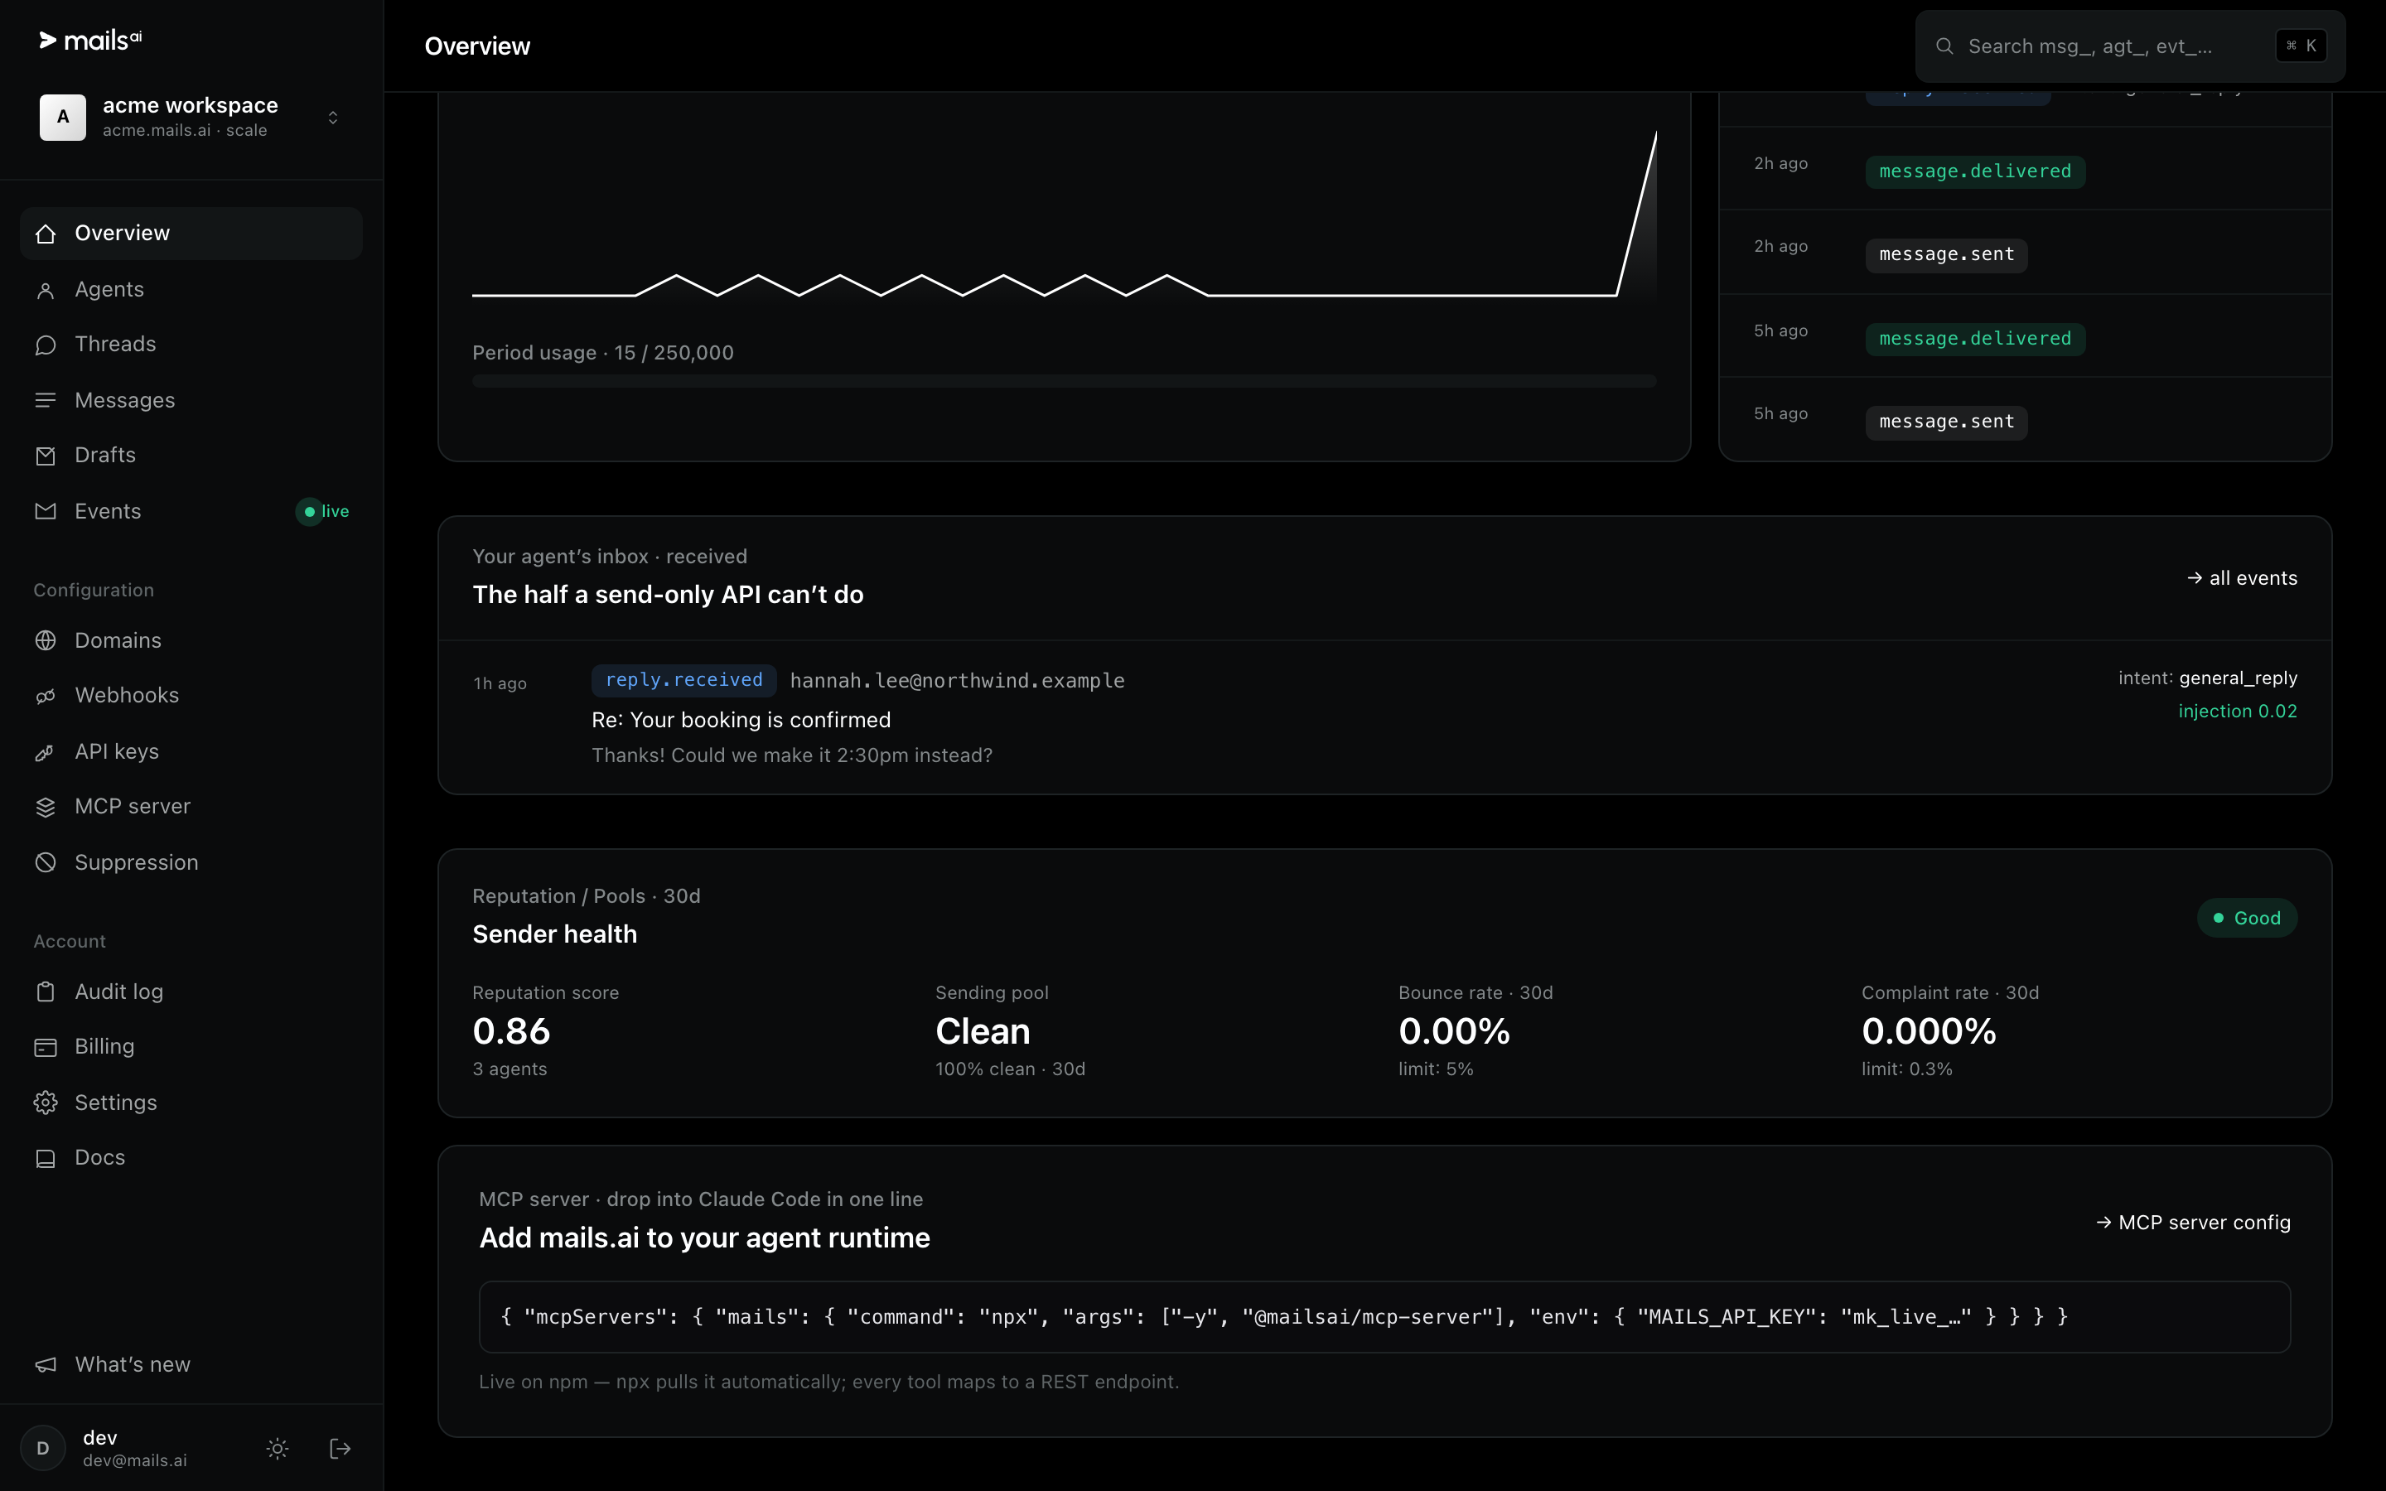Click the ⌘ K shortcut badge

tap(2301, 46)
